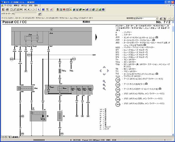Open camera image for earth point 676

click(160, 89)
